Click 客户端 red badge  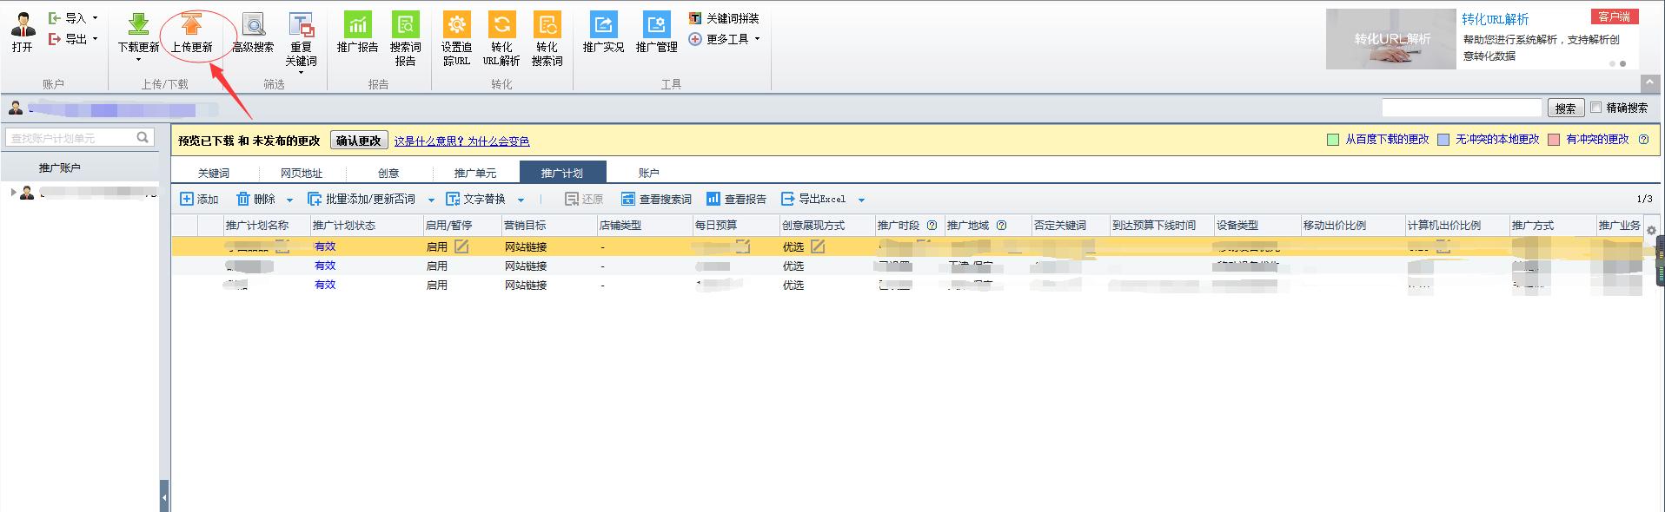tap(1615, 16)
